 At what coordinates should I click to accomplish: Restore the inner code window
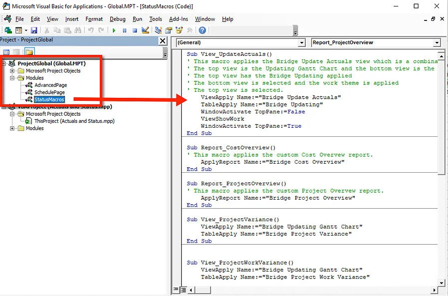coord(433,19)
